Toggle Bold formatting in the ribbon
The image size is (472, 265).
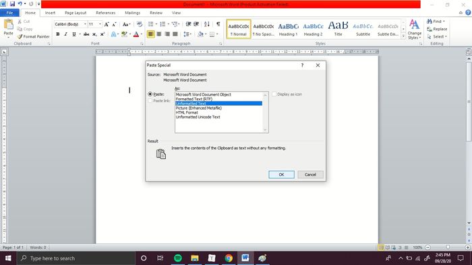tap(58, 34)
